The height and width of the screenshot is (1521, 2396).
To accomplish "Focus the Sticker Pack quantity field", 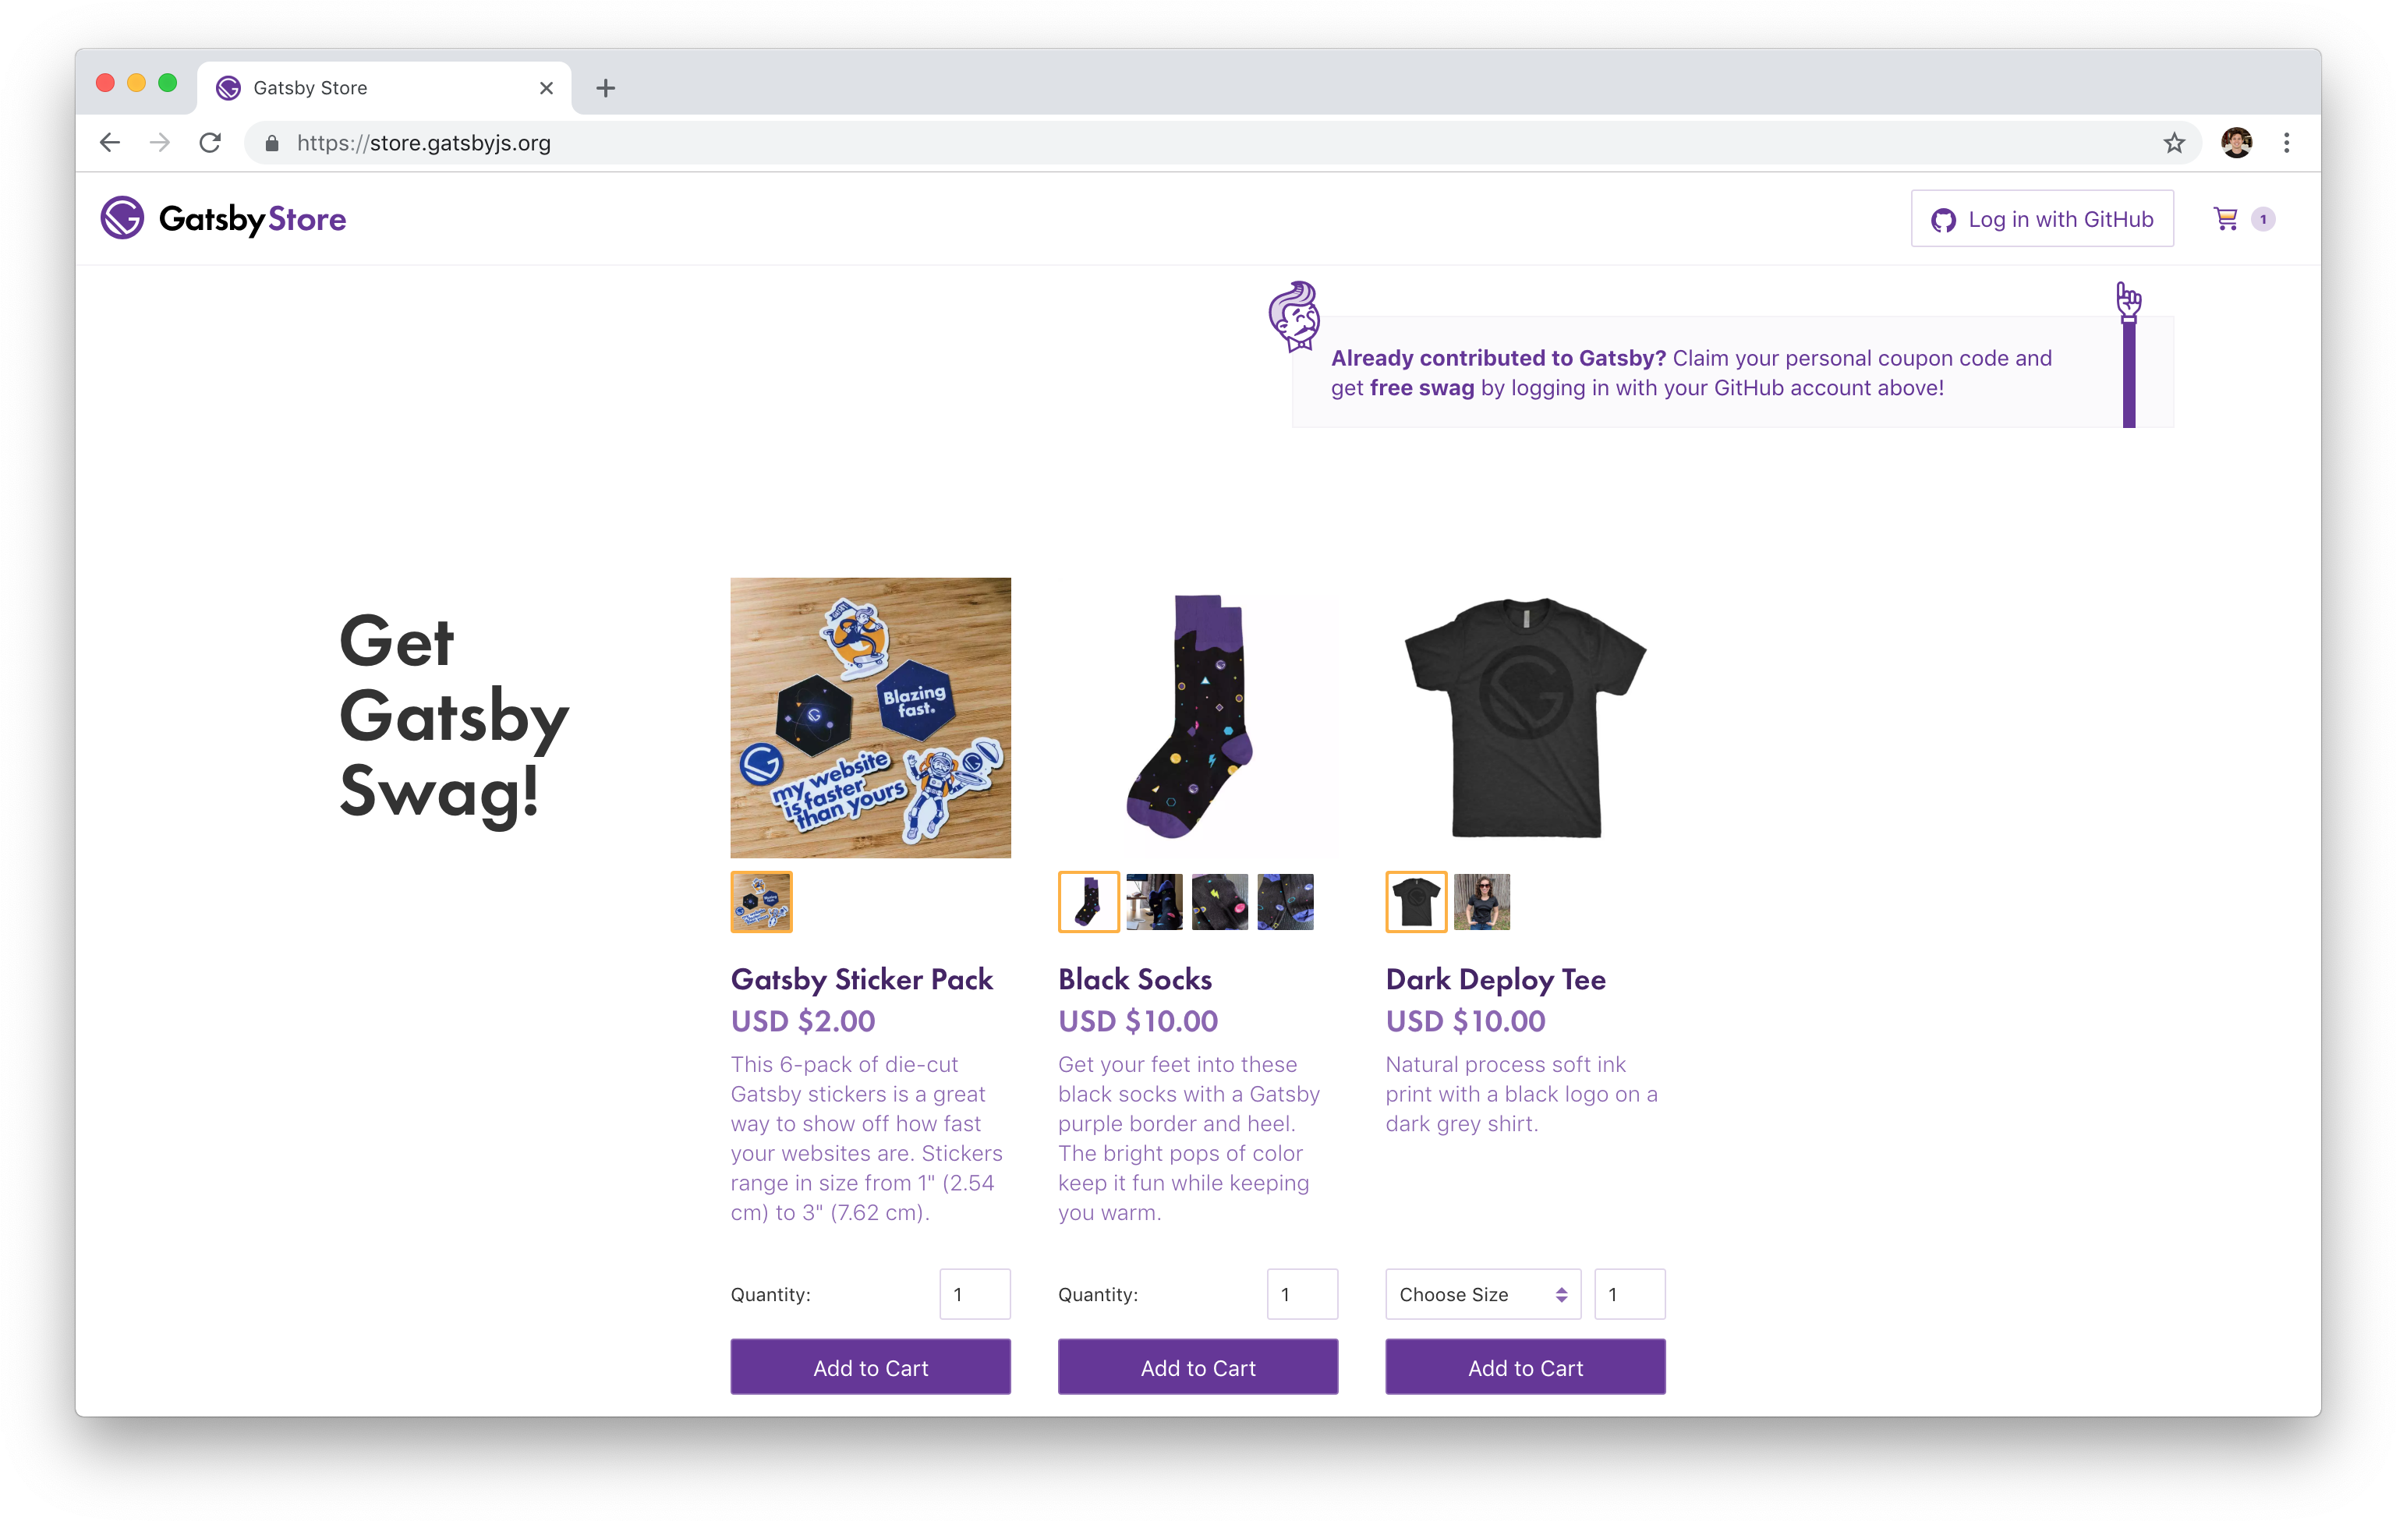I will click(975, 1294).
